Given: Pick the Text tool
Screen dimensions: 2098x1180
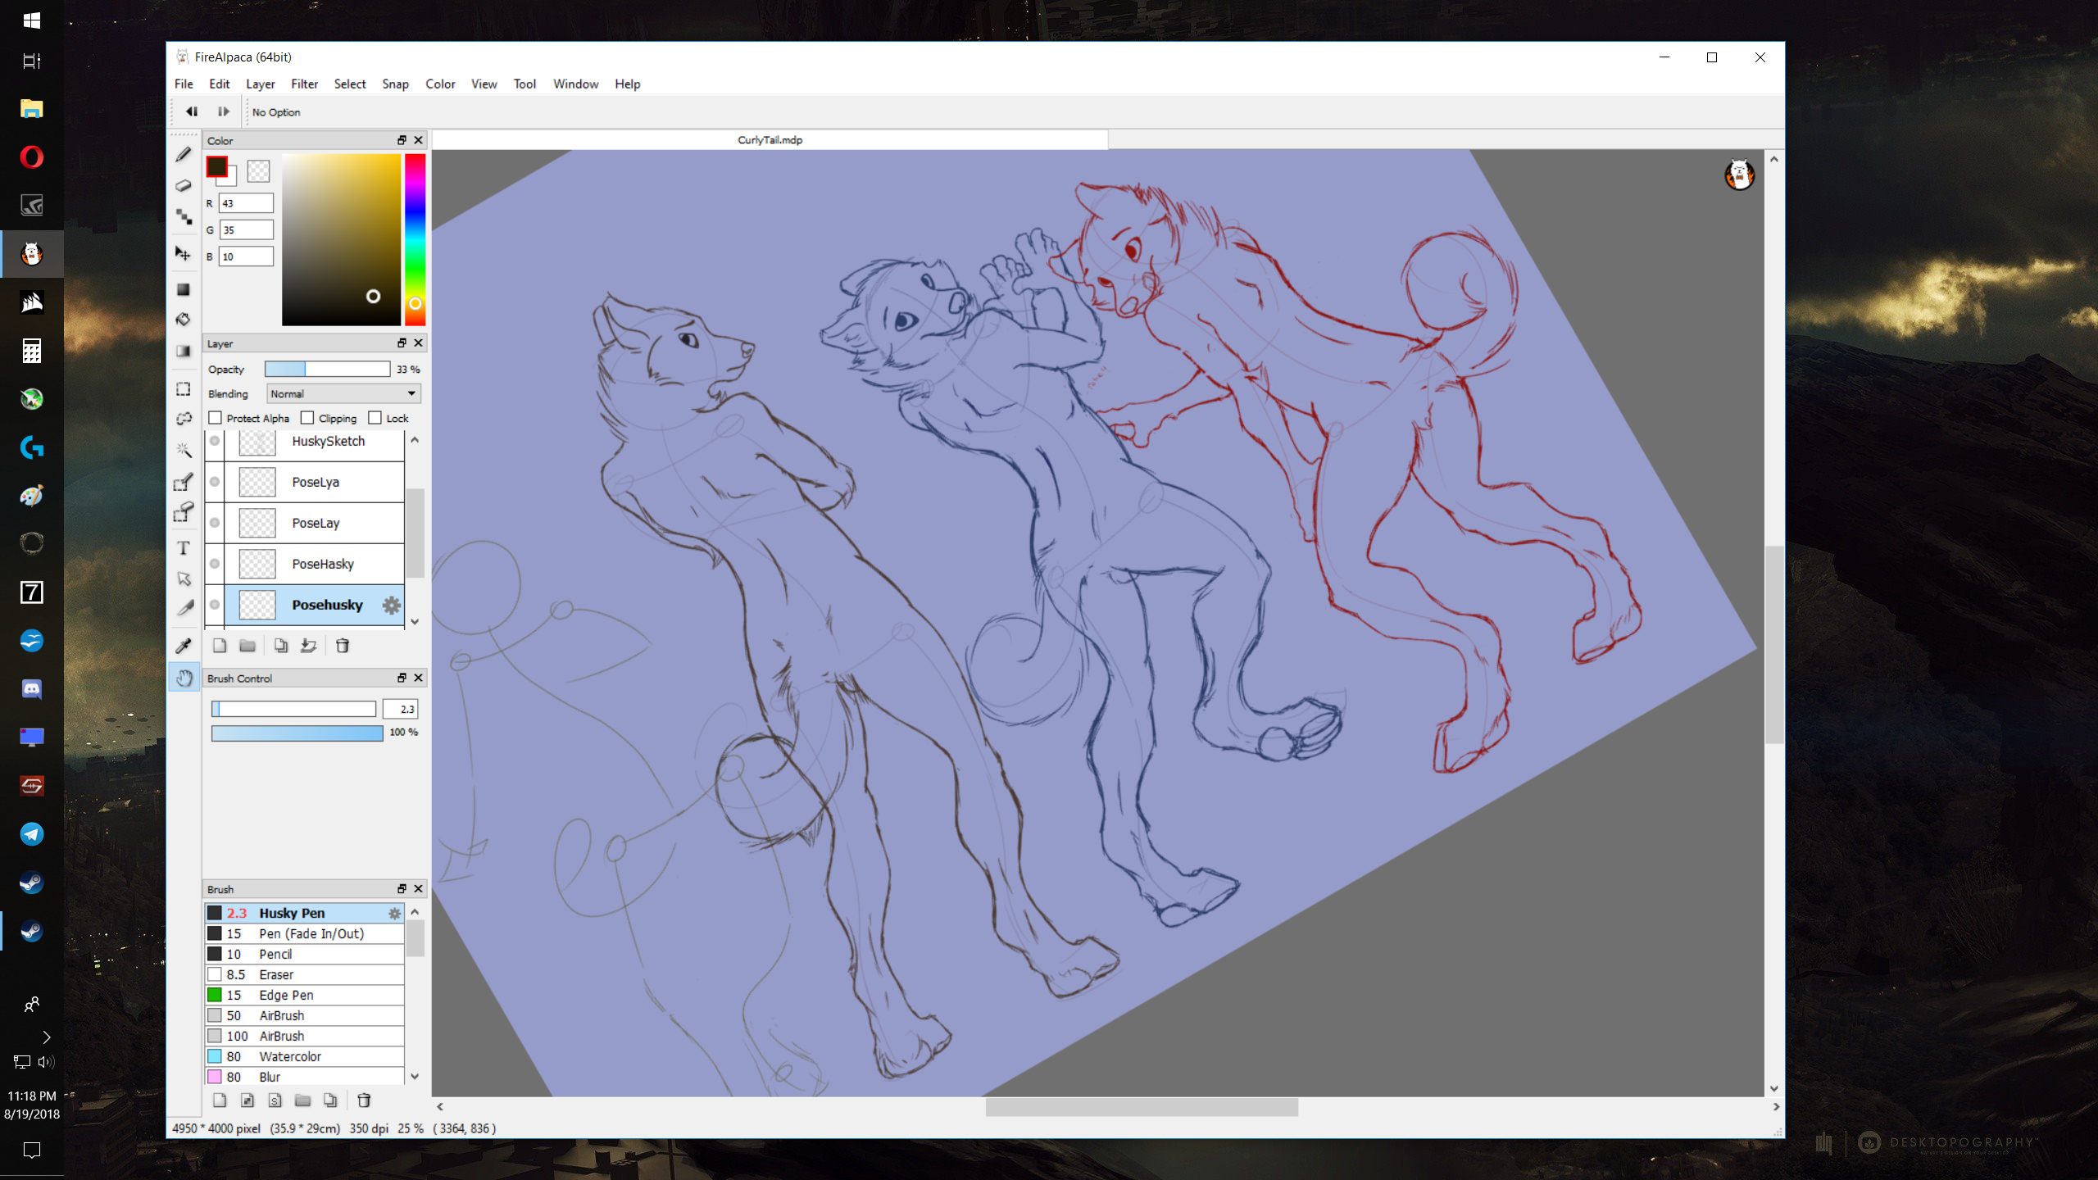Looking at the screenshot, I should [184, 548].
